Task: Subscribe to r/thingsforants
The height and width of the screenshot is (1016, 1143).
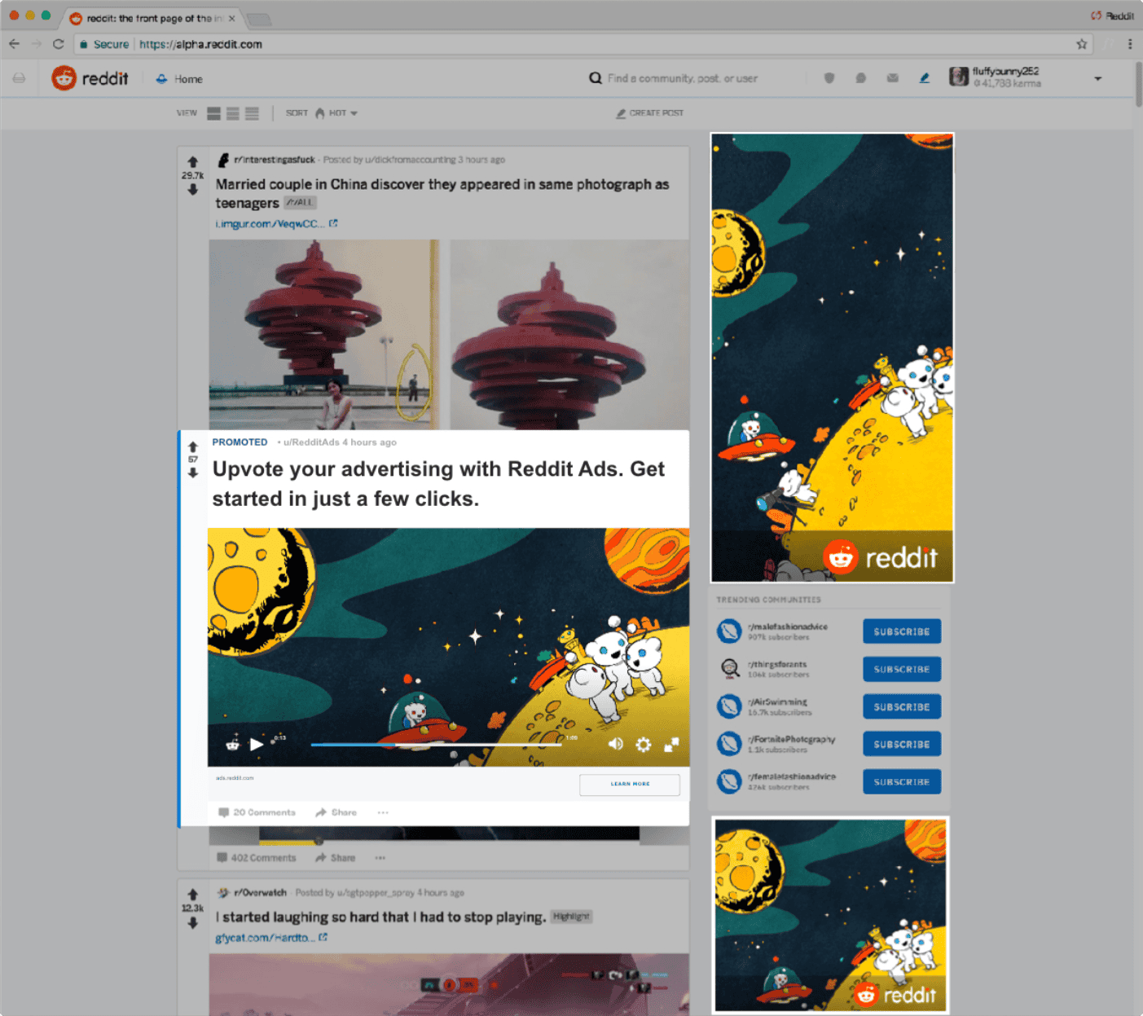Action: coord(902,669)
